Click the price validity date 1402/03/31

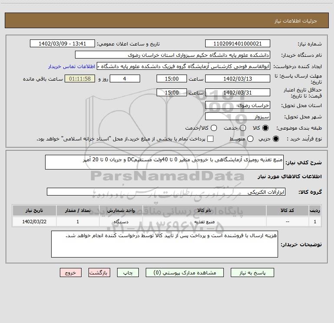[238, 93]
